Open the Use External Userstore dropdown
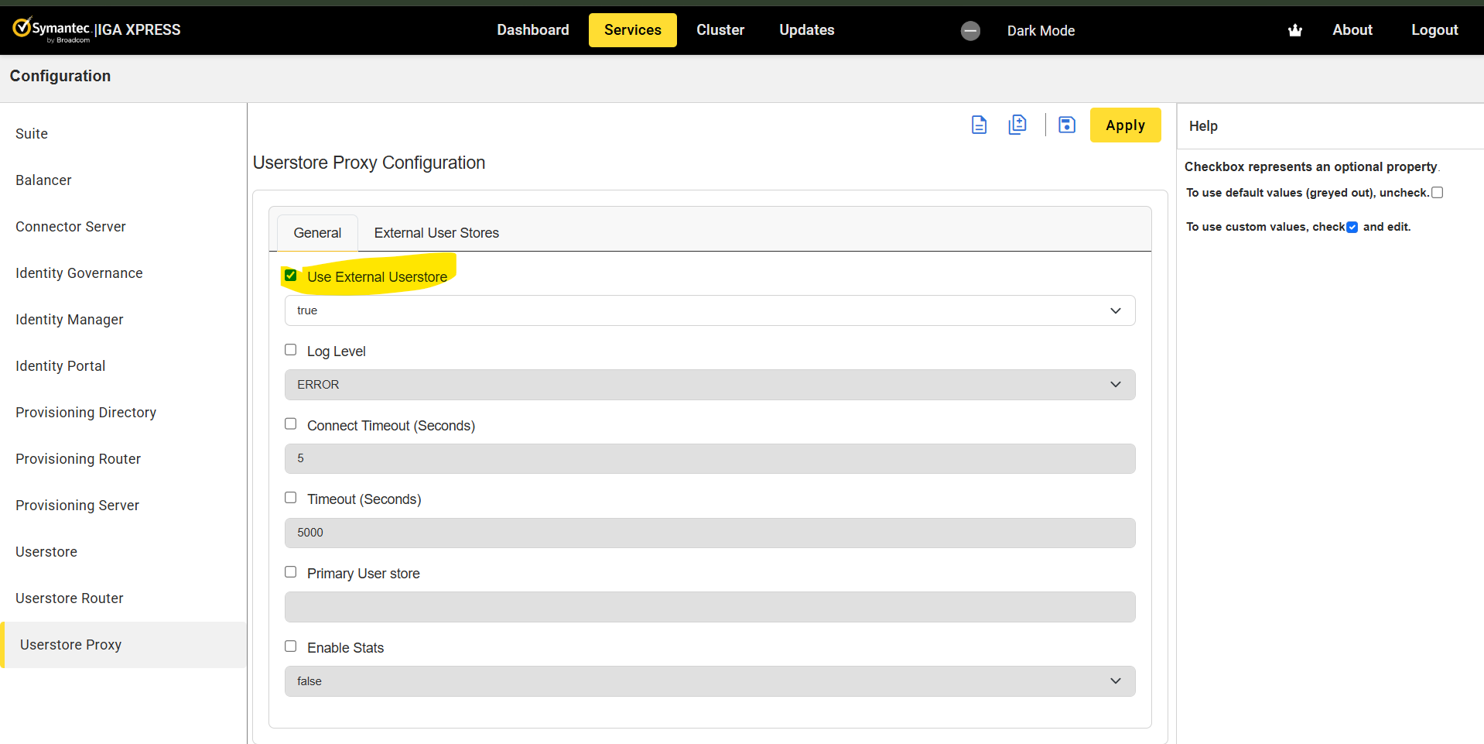 click(710, 310)
